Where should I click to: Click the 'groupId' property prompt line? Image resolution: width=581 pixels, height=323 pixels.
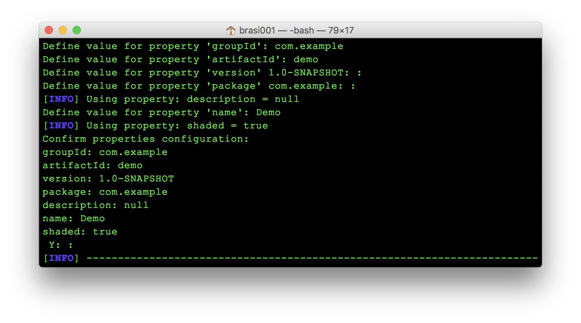click(x=193, y=46)
